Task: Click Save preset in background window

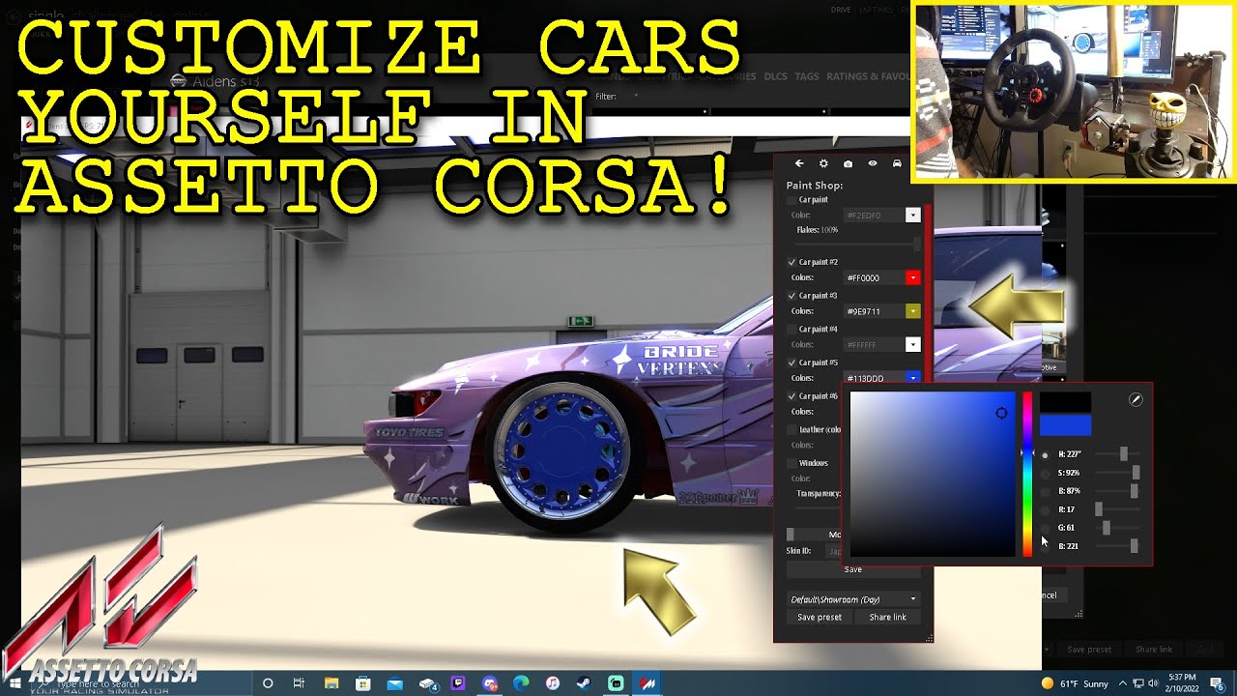Action: [x=1089, y=650]
